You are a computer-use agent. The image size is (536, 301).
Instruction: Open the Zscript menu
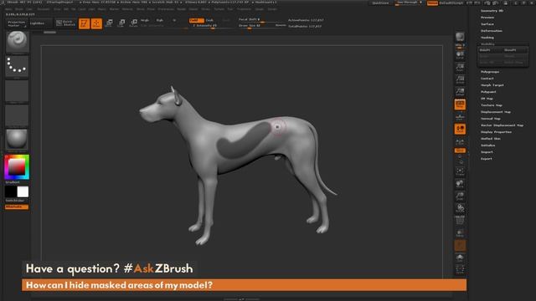pos(272,9)
